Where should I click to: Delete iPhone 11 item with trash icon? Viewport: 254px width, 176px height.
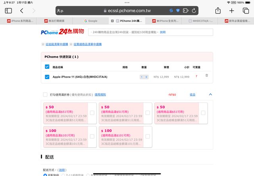point(206,76)
